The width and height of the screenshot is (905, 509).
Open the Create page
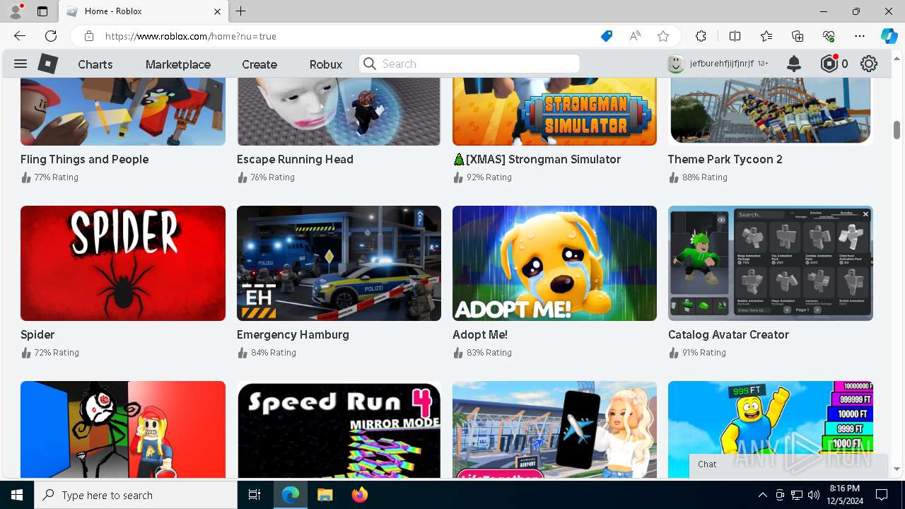(259, 64)
